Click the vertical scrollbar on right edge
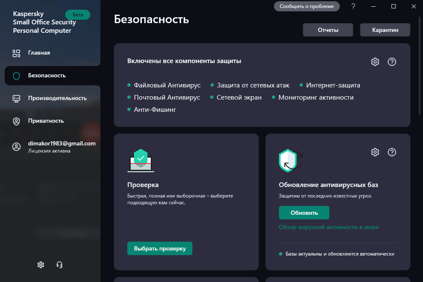Image resolution: width=423 pixels, height=282 pixels. (x=420, y=65)
